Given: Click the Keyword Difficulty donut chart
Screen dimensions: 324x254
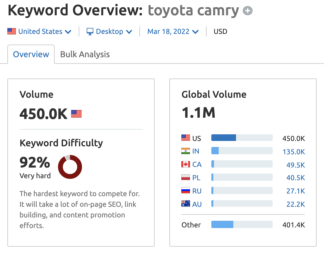Looking at the screenshot, I should pyautogui.click(x=70, y=167).
